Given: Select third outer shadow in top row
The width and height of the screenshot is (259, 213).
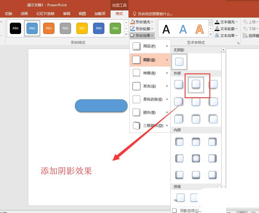Looking at the screenshot, I should pos(214,84).
